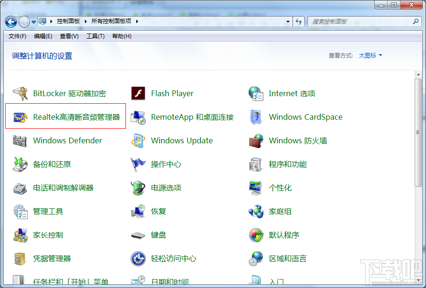This screenshot has height=288, width=426.
Task: Open Internet 选项
Action: (291, 93)
